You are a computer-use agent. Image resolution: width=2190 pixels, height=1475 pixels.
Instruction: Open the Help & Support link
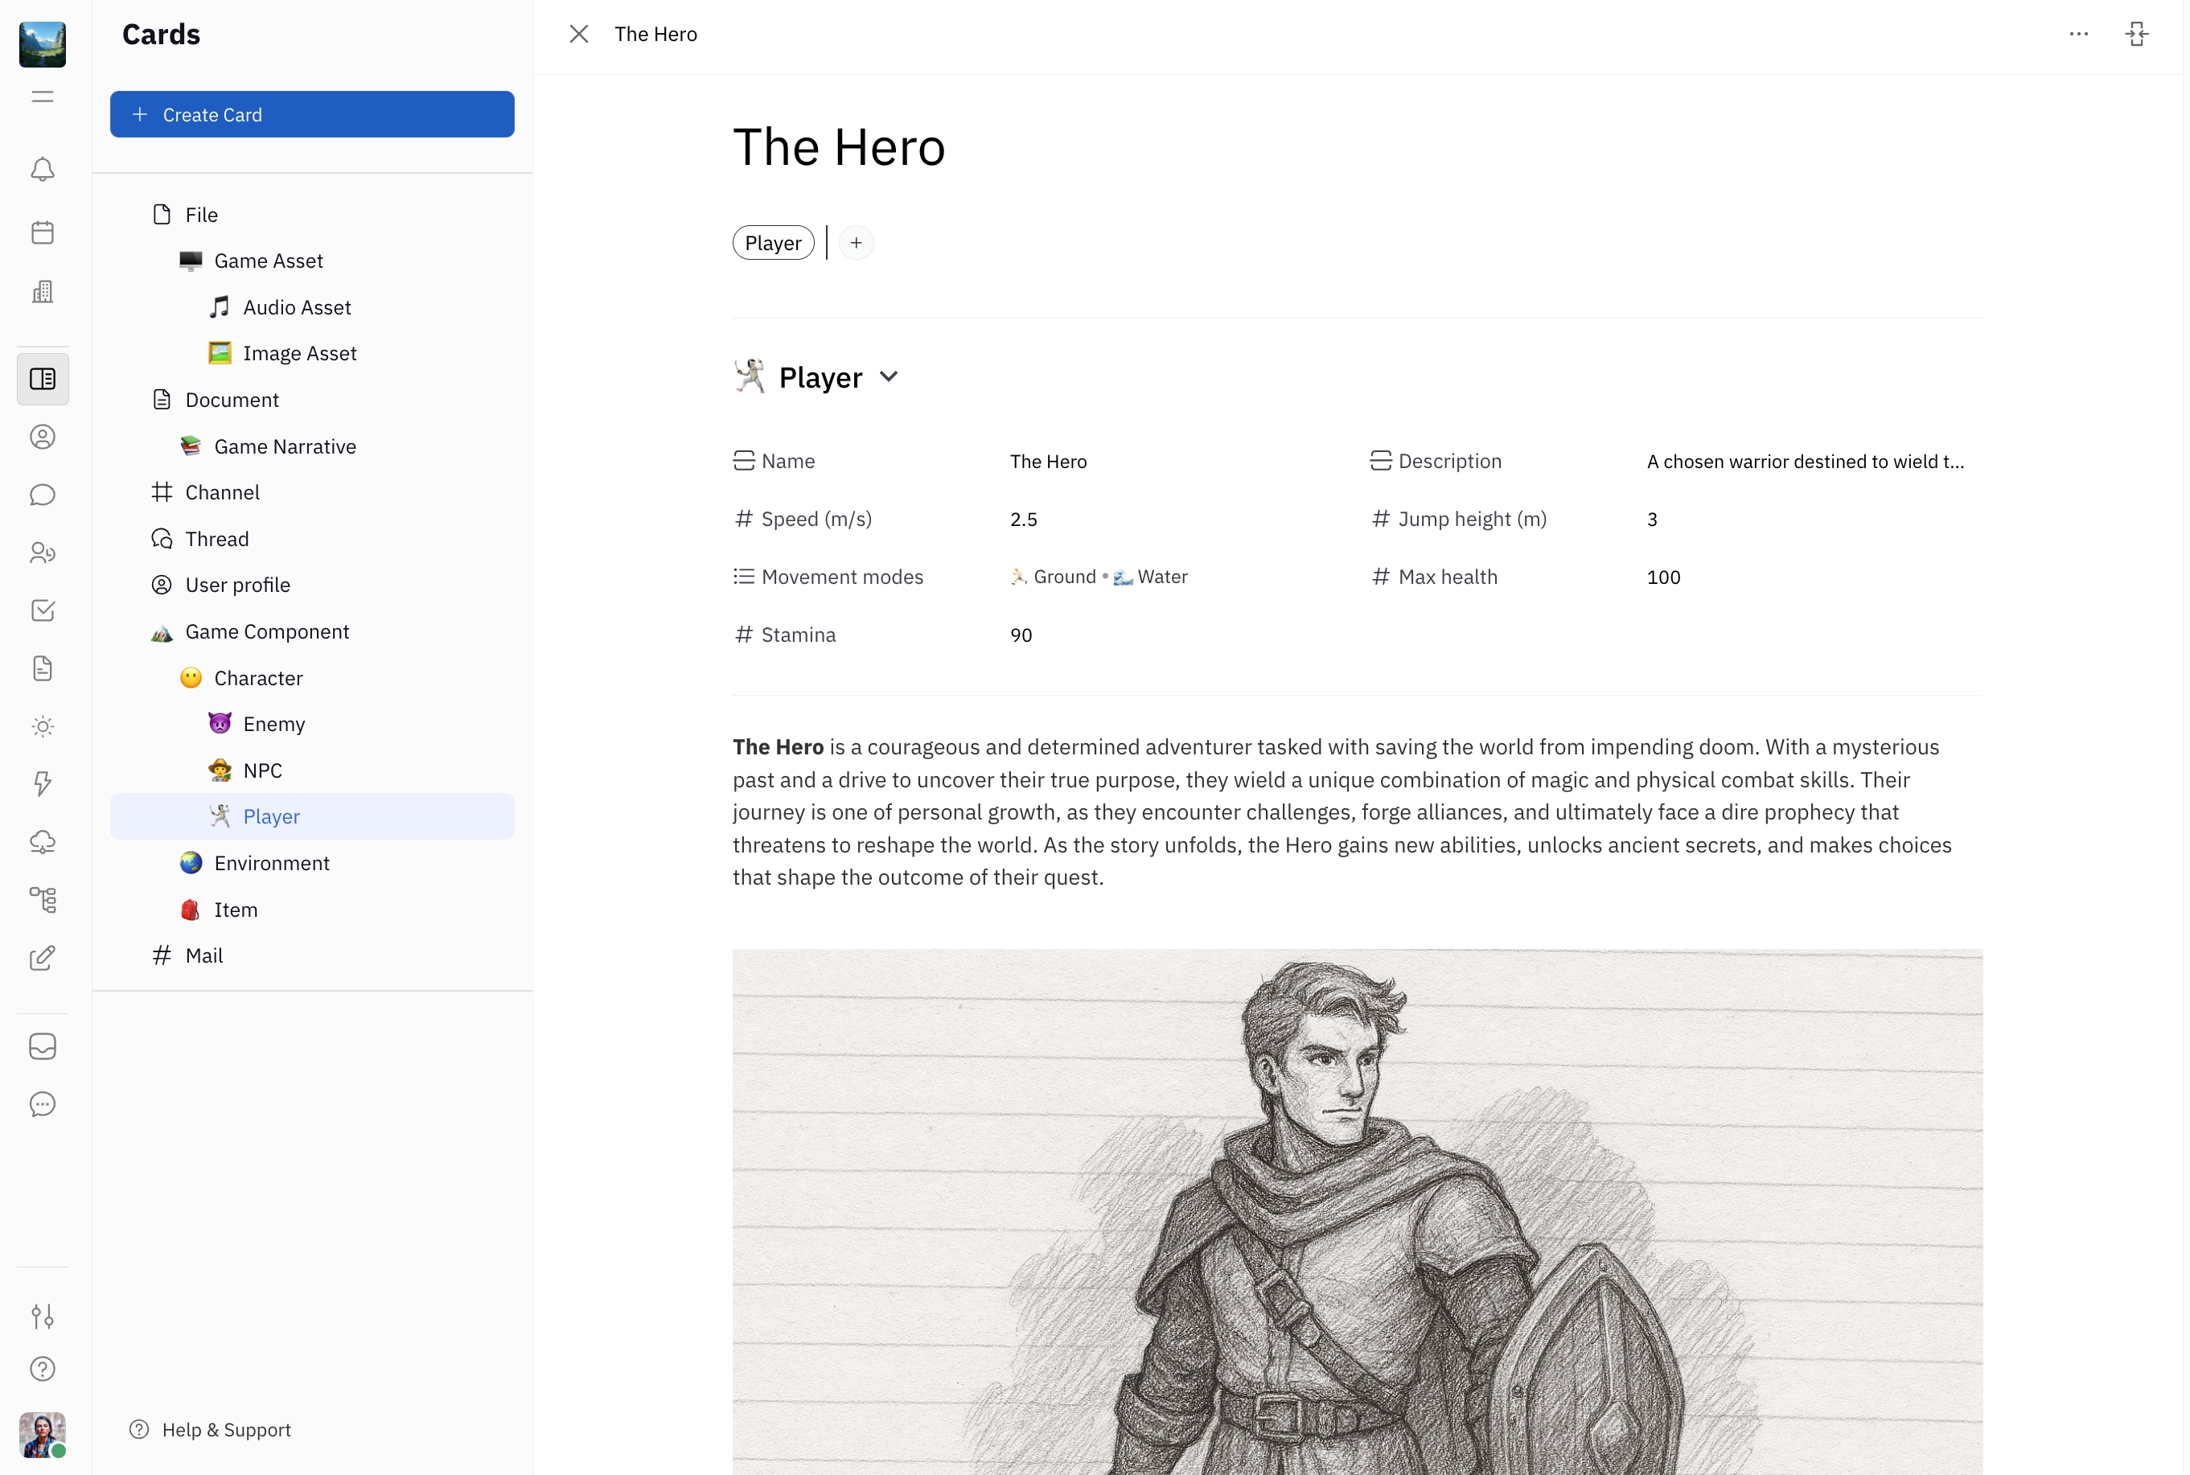(x=226, y=1430)
